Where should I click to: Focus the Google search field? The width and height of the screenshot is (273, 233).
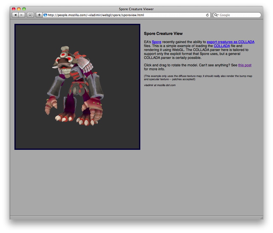pyautogui.click(x=237, y=15)
